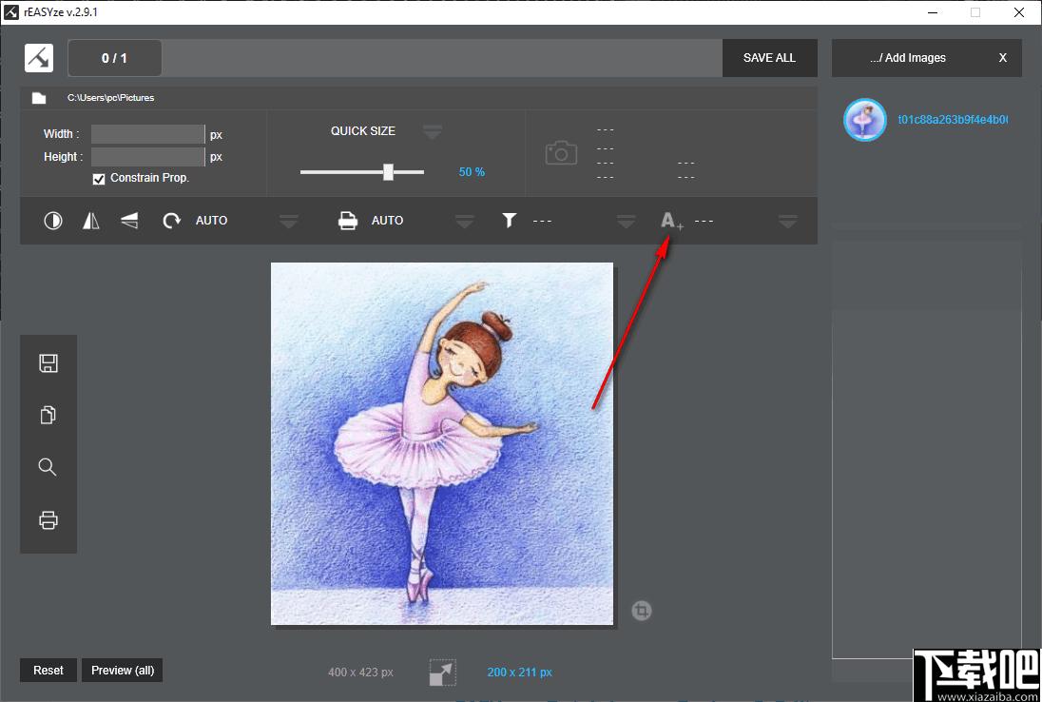
Task: Click the Reset button
Action: pyautogui.click(x=48, y=670)
